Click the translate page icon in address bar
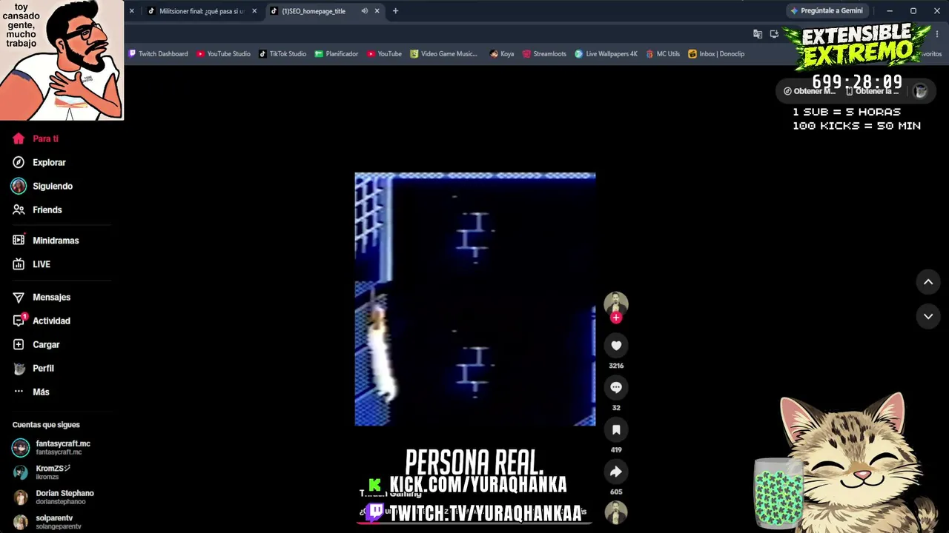The image size is (949, 533). [758, 34]
